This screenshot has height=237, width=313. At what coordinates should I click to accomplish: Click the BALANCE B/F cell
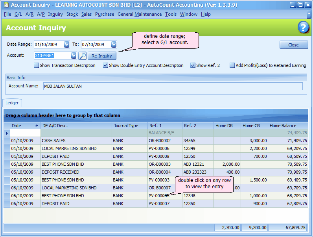click(x=165, y=133)
